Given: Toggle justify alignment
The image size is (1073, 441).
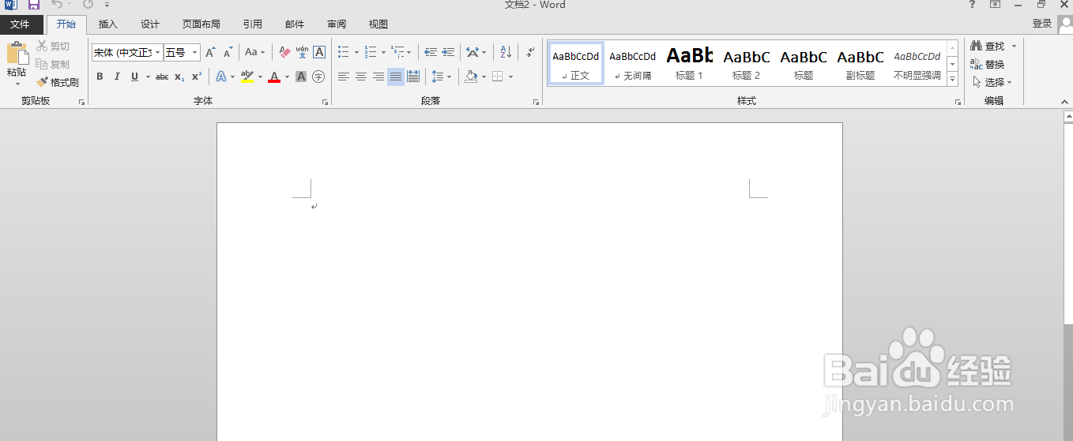Looking at the screenshot, I should [x=396, y=77].
